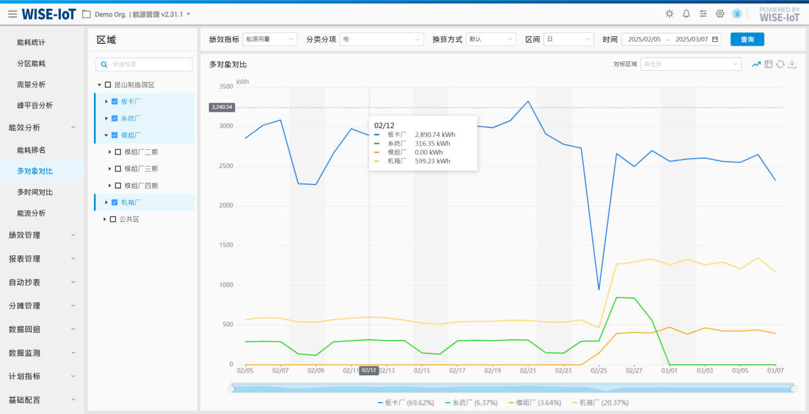Click the blue 查询 button

tap(747, 39)
